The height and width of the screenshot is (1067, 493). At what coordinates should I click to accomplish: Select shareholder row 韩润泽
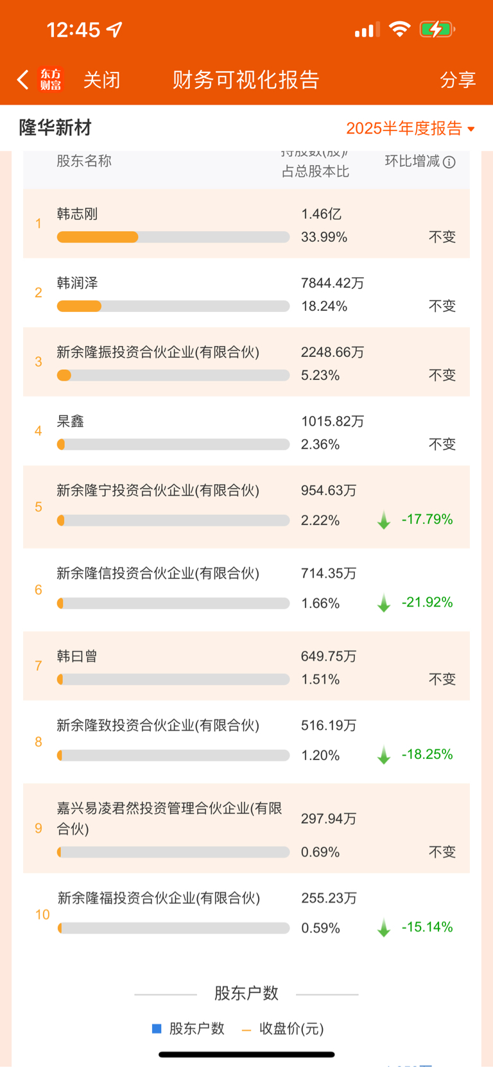[246, 293]
